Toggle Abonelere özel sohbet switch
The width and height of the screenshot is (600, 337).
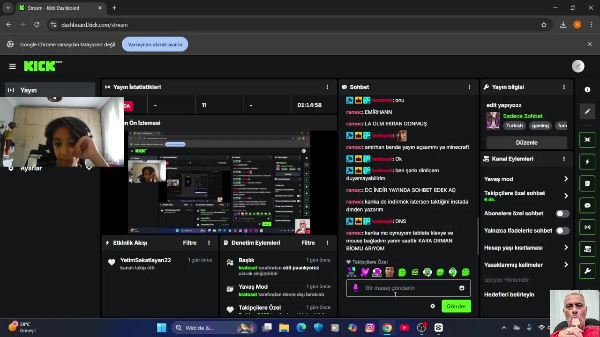click(x=562, y=213)
